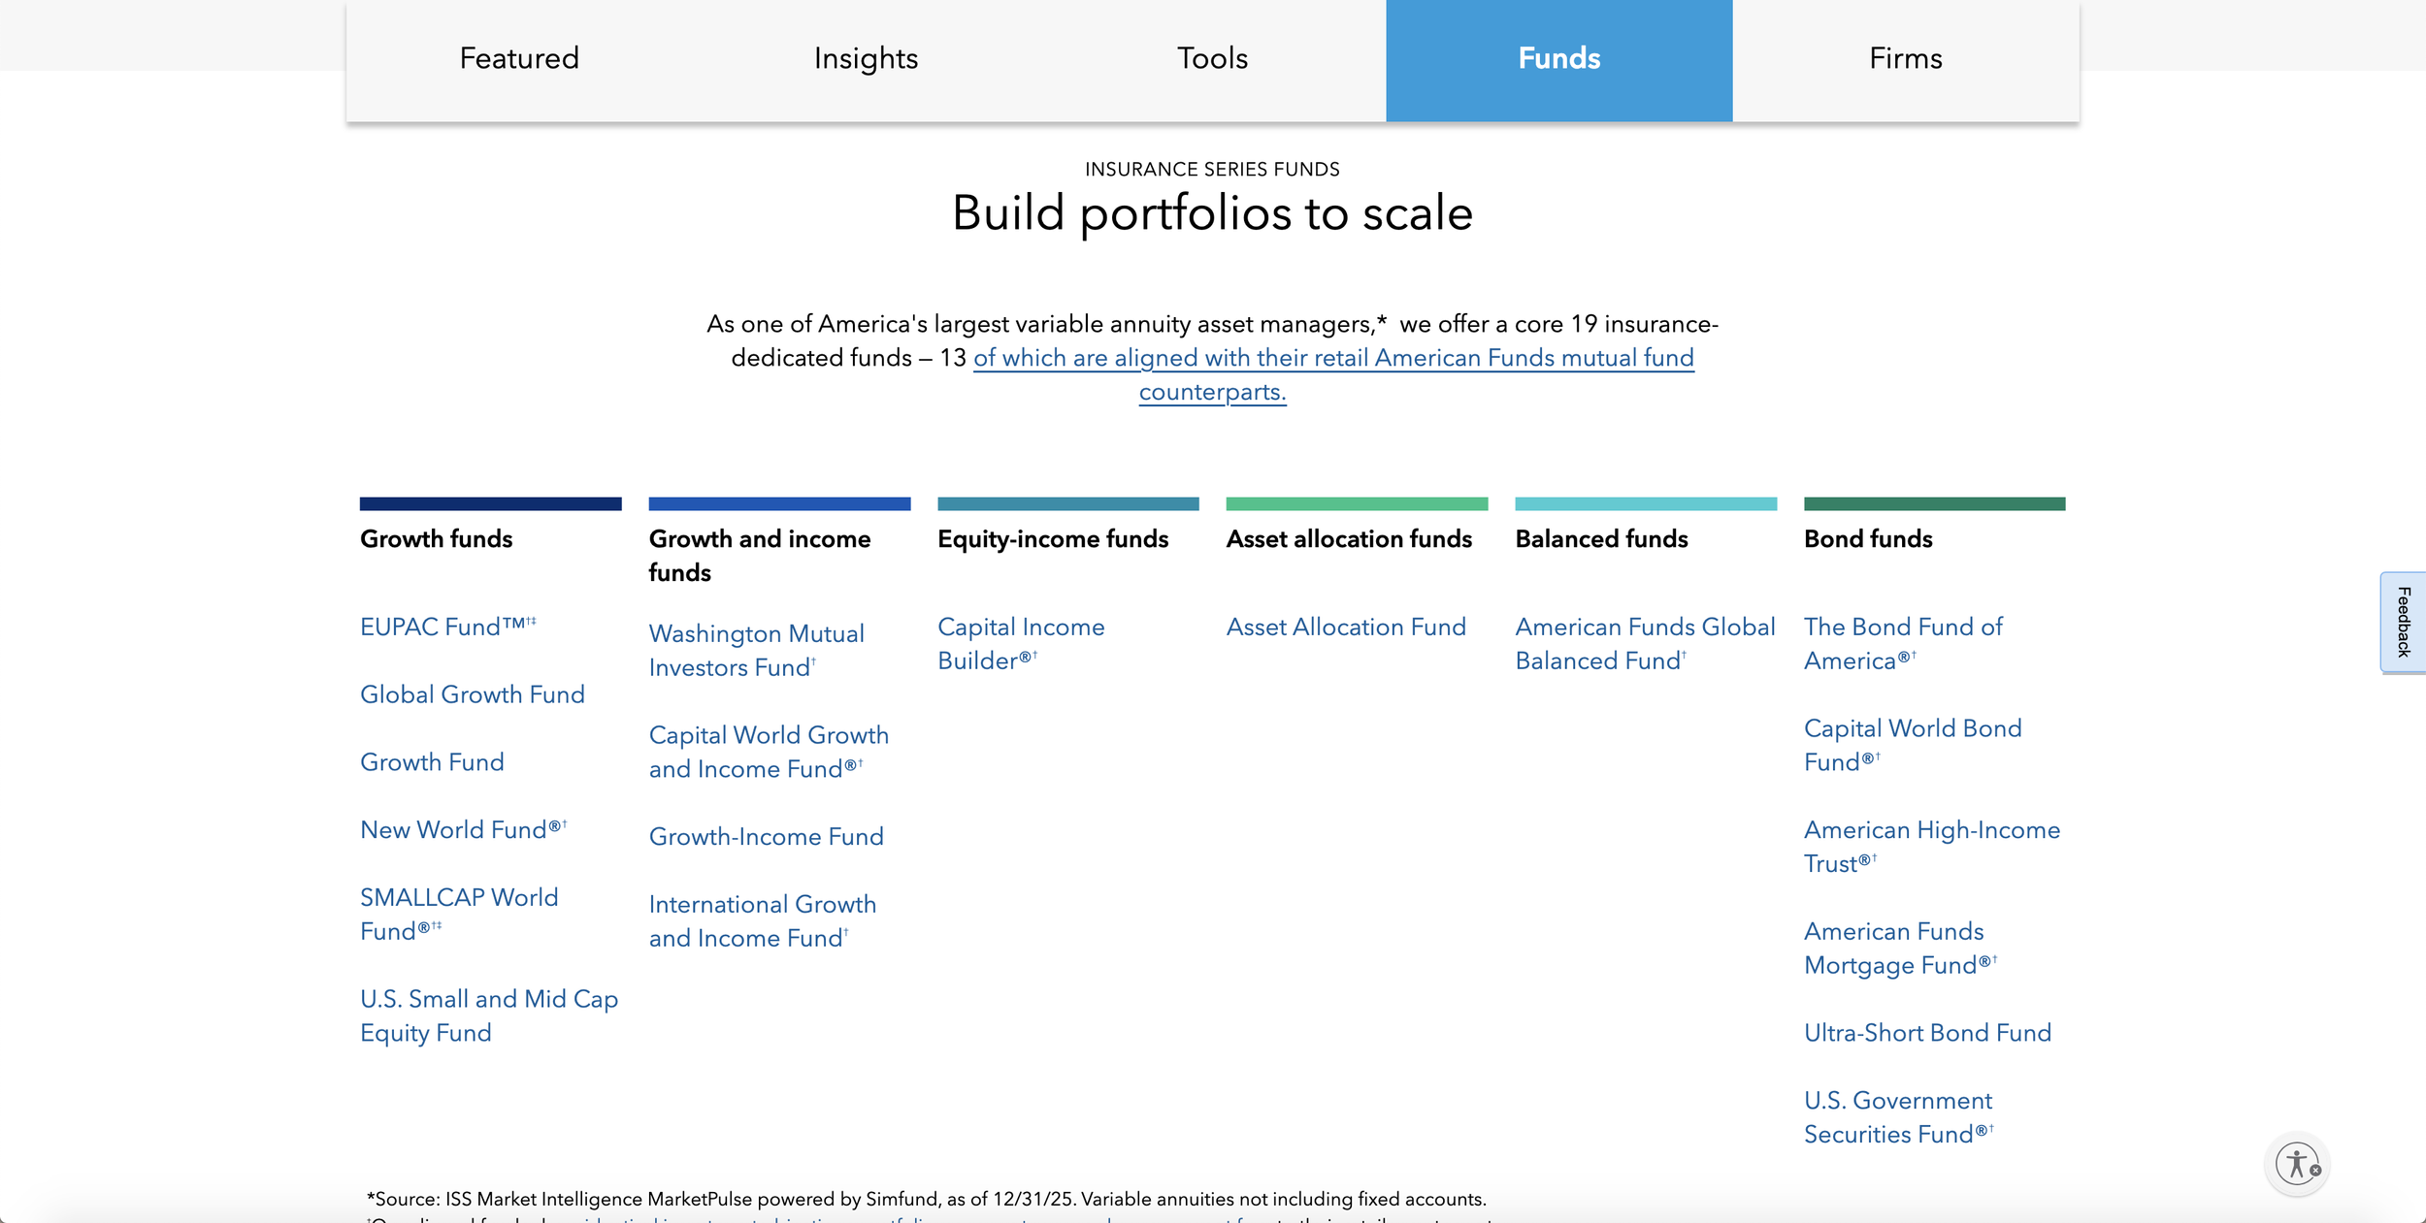Open the Feedback side tab
Viewport: 2426px width, 1223px height.
click(x=2404, y=622)
